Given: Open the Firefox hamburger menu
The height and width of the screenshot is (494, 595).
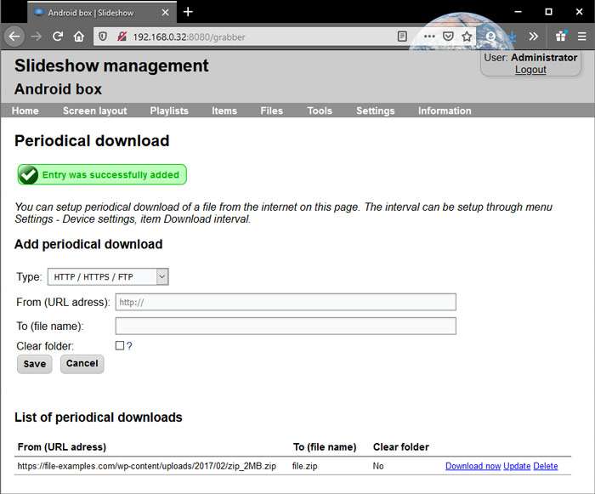Looking at the screenshot, I should point(581,37).
